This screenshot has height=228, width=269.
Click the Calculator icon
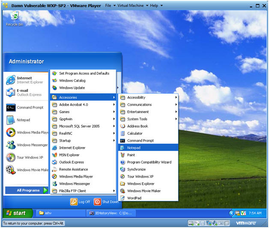coord(123,133)
